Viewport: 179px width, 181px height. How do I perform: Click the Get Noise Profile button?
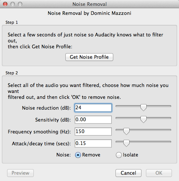pyautogui.click(x=89, y=57)
